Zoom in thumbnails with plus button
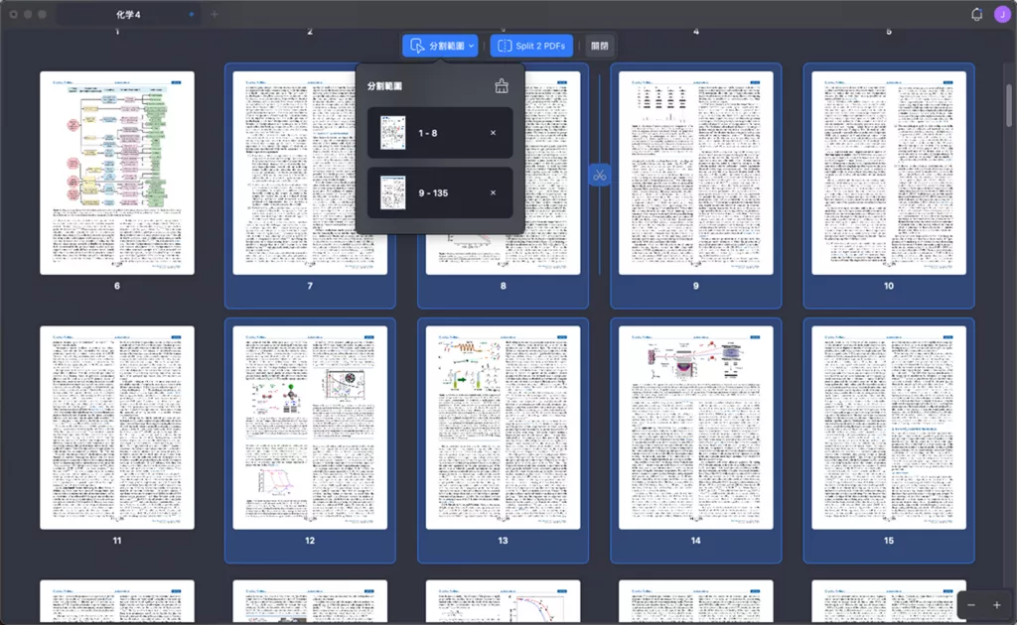 coord(997,605)
